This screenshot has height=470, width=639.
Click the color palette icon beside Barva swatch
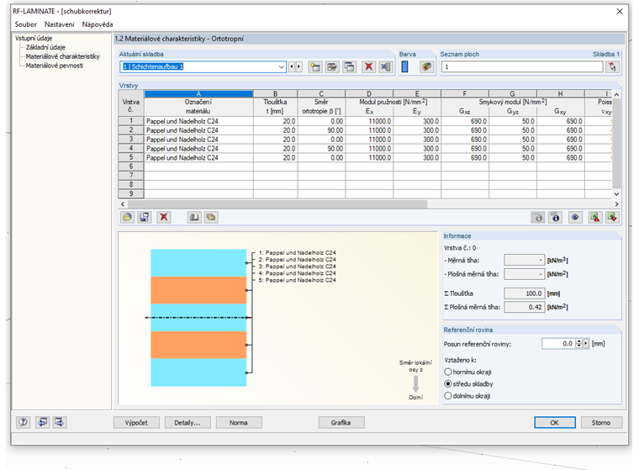pos(426,66)
